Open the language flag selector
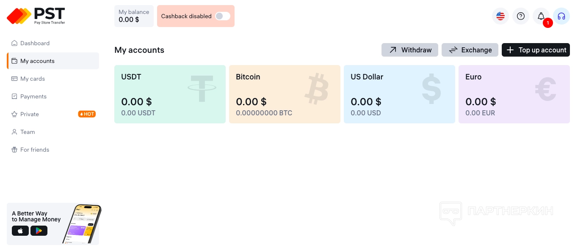This screenshot has width=575, height=248. [x=500, y=16]
